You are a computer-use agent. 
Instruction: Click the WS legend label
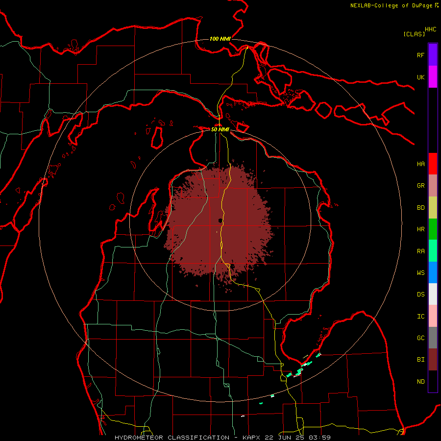pyautogui.click(x=420, y=273)
